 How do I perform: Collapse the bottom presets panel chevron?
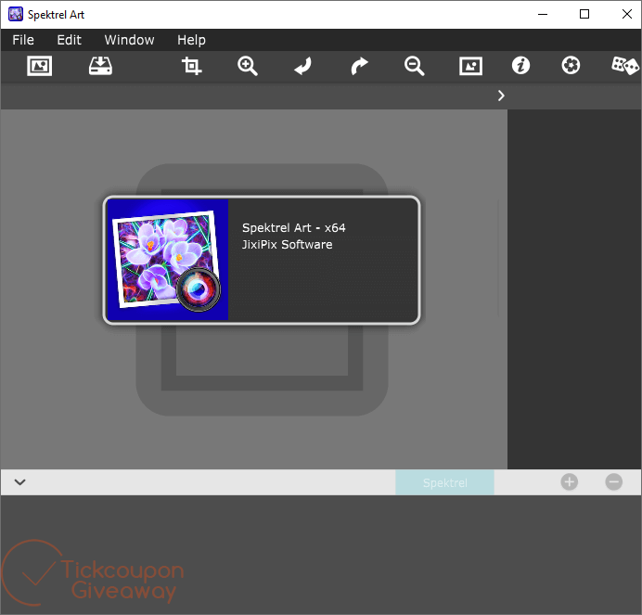[x=20, y=482]
